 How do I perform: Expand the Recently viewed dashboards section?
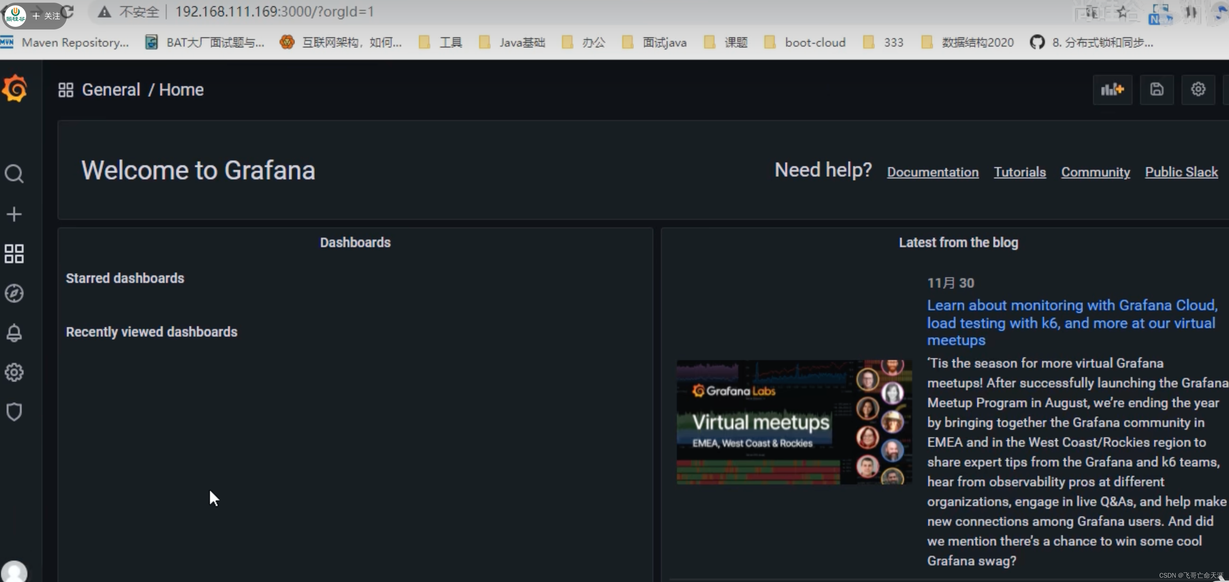151,331
